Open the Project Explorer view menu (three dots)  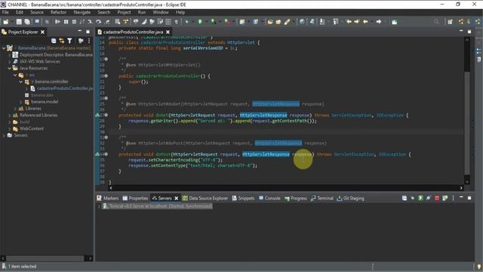[x=89, y=41]
